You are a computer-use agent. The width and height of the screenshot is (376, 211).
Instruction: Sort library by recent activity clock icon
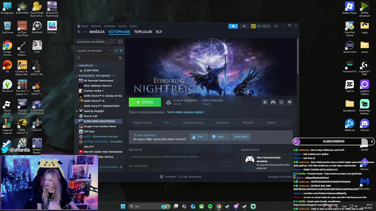point(116,50)
